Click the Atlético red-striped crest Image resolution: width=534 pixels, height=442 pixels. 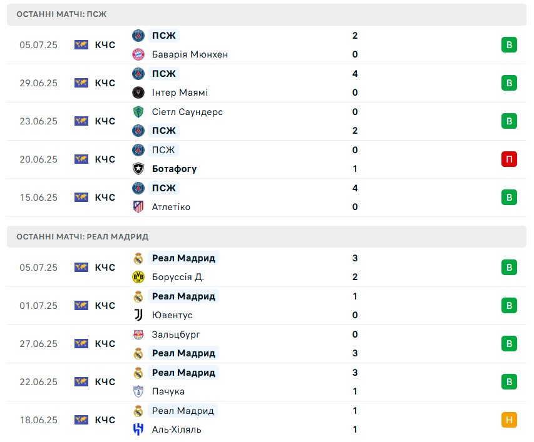[138, 207]
